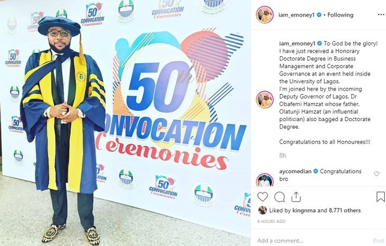
Task: Click the verified badge next to header username
Action: point(319,15)
